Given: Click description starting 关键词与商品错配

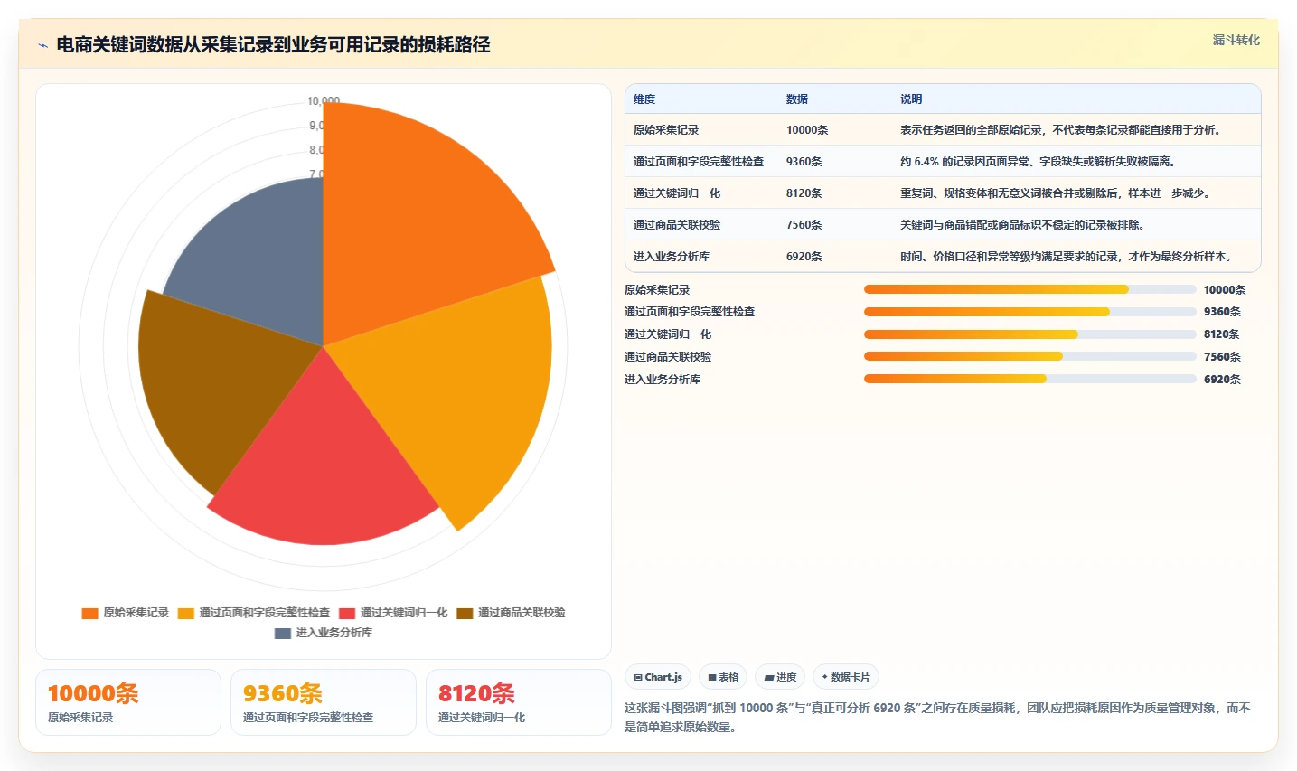Looking at the screenshot, I should click(1022, 225).
